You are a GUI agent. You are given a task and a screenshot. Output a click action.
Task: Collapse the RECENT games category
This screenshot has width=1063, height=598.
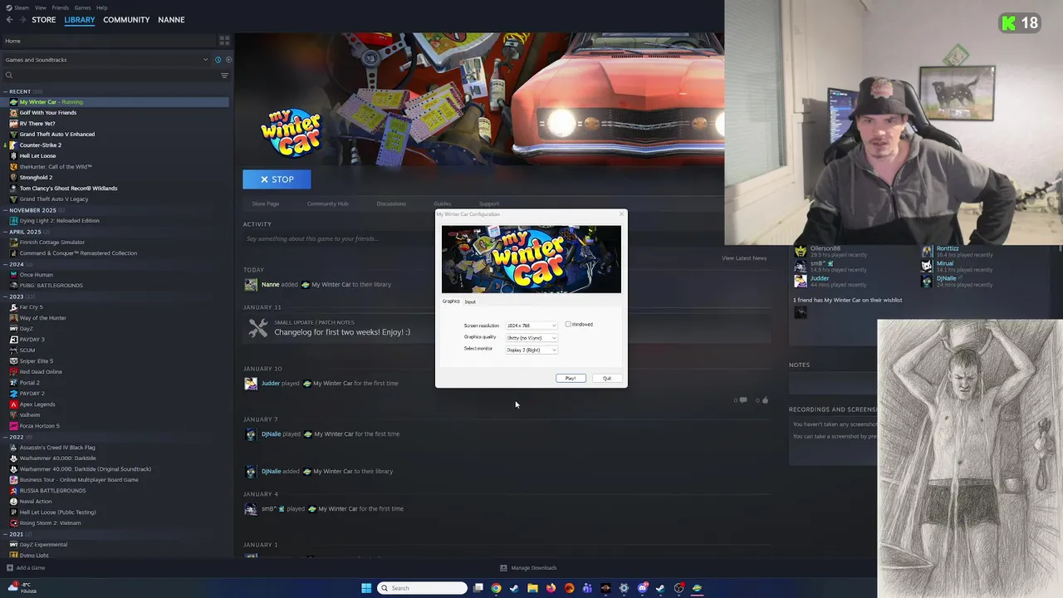(x=6, y=91)
